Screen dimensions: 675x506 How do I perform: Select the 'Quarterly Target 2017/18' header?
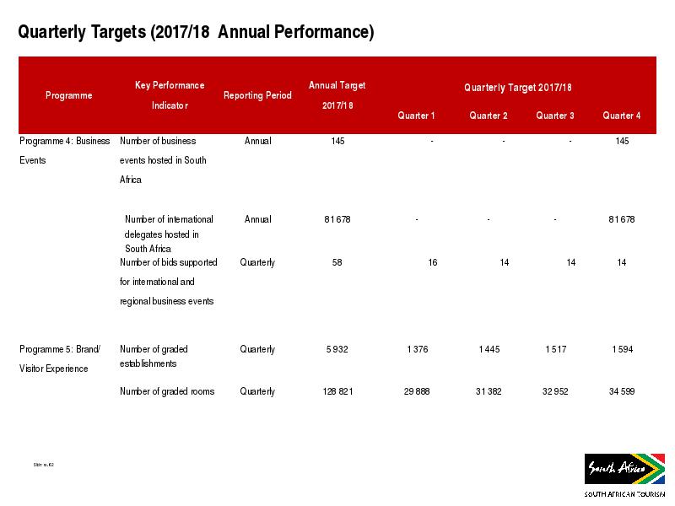[518, 88]
